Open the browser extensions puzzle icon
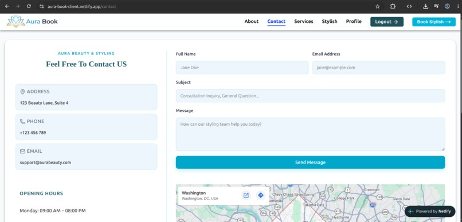The height and width of the screenshot is (222, 462). [x=393, y=6]
